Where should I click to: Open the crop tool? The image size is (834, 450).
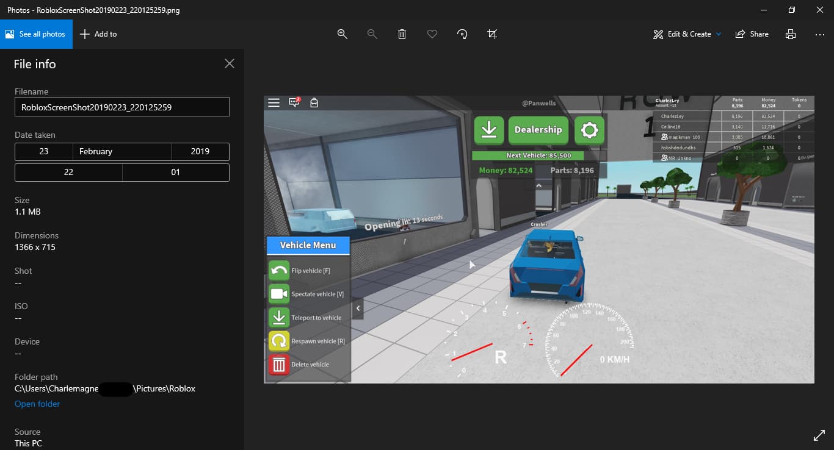pyautogui.click(x=492, y=34)
